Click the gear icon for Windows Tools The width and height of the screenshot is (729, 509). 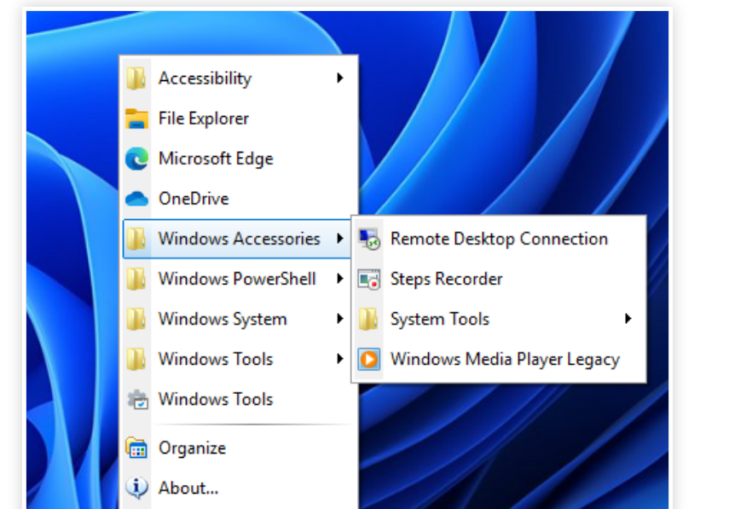pos(136,399)
